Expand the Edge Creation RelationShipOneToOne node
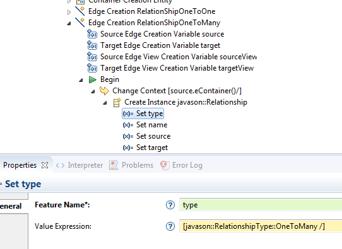This screenshot has height=249, width=342. click(69, 12)
